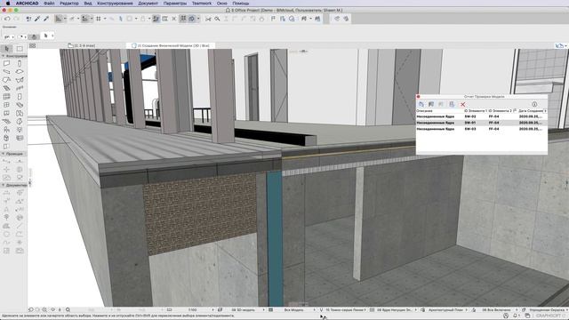Select the Stair tool

(x=6, y=88)
